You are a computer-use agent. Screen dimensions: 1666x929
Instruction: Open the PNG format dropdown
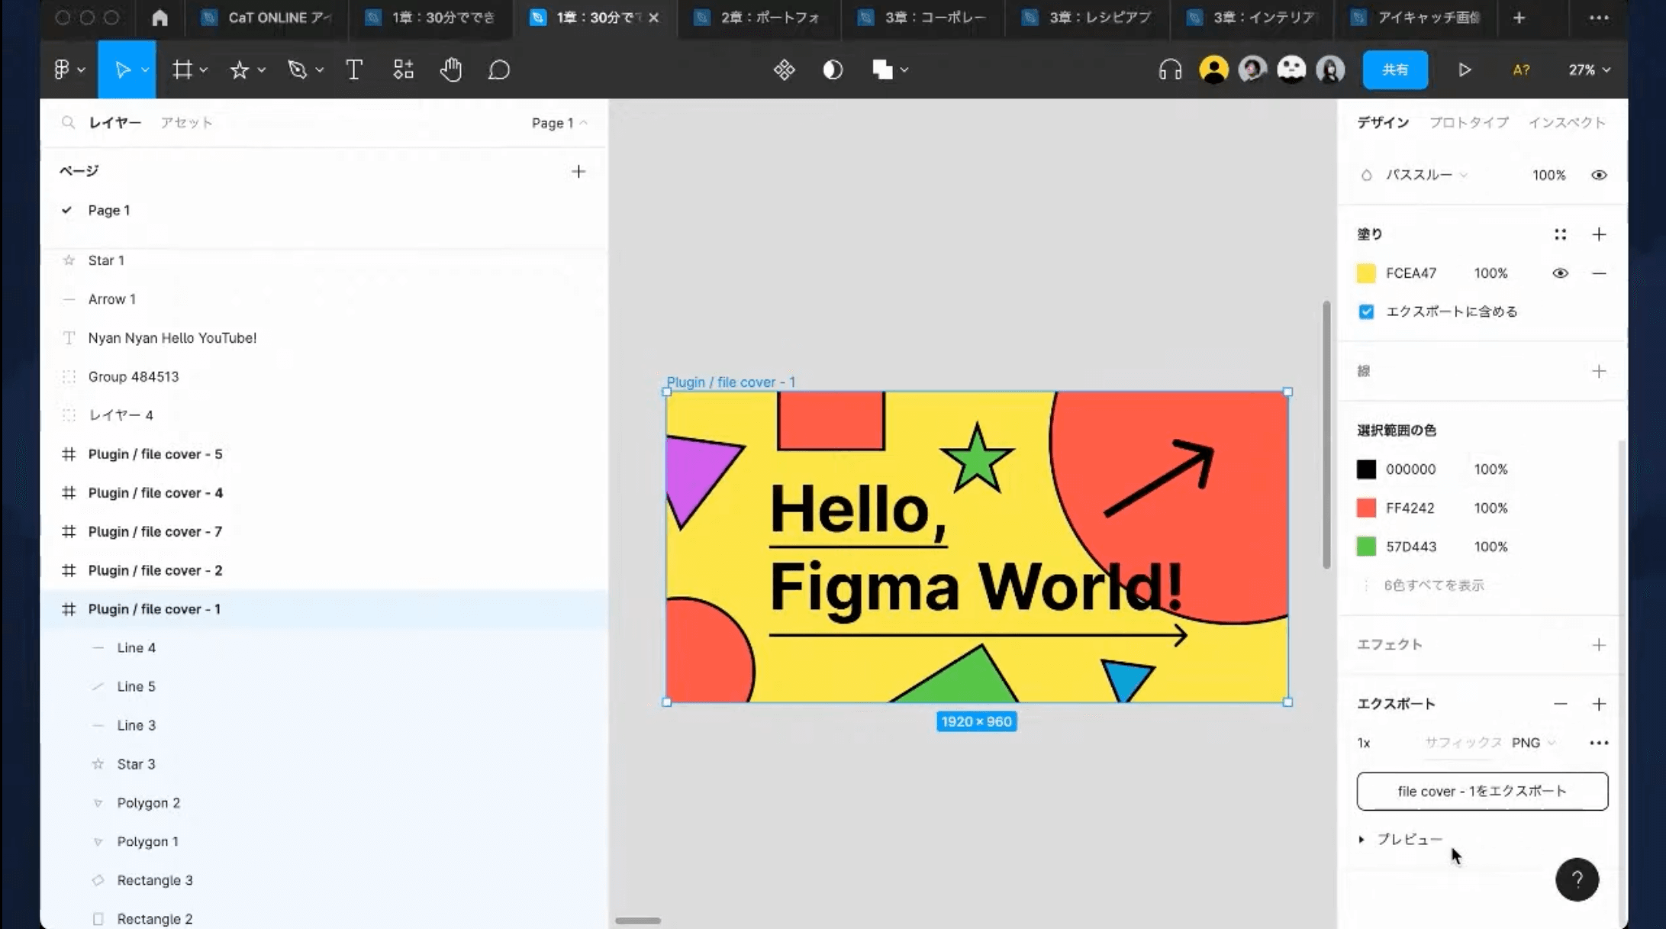coord(1533,743)
